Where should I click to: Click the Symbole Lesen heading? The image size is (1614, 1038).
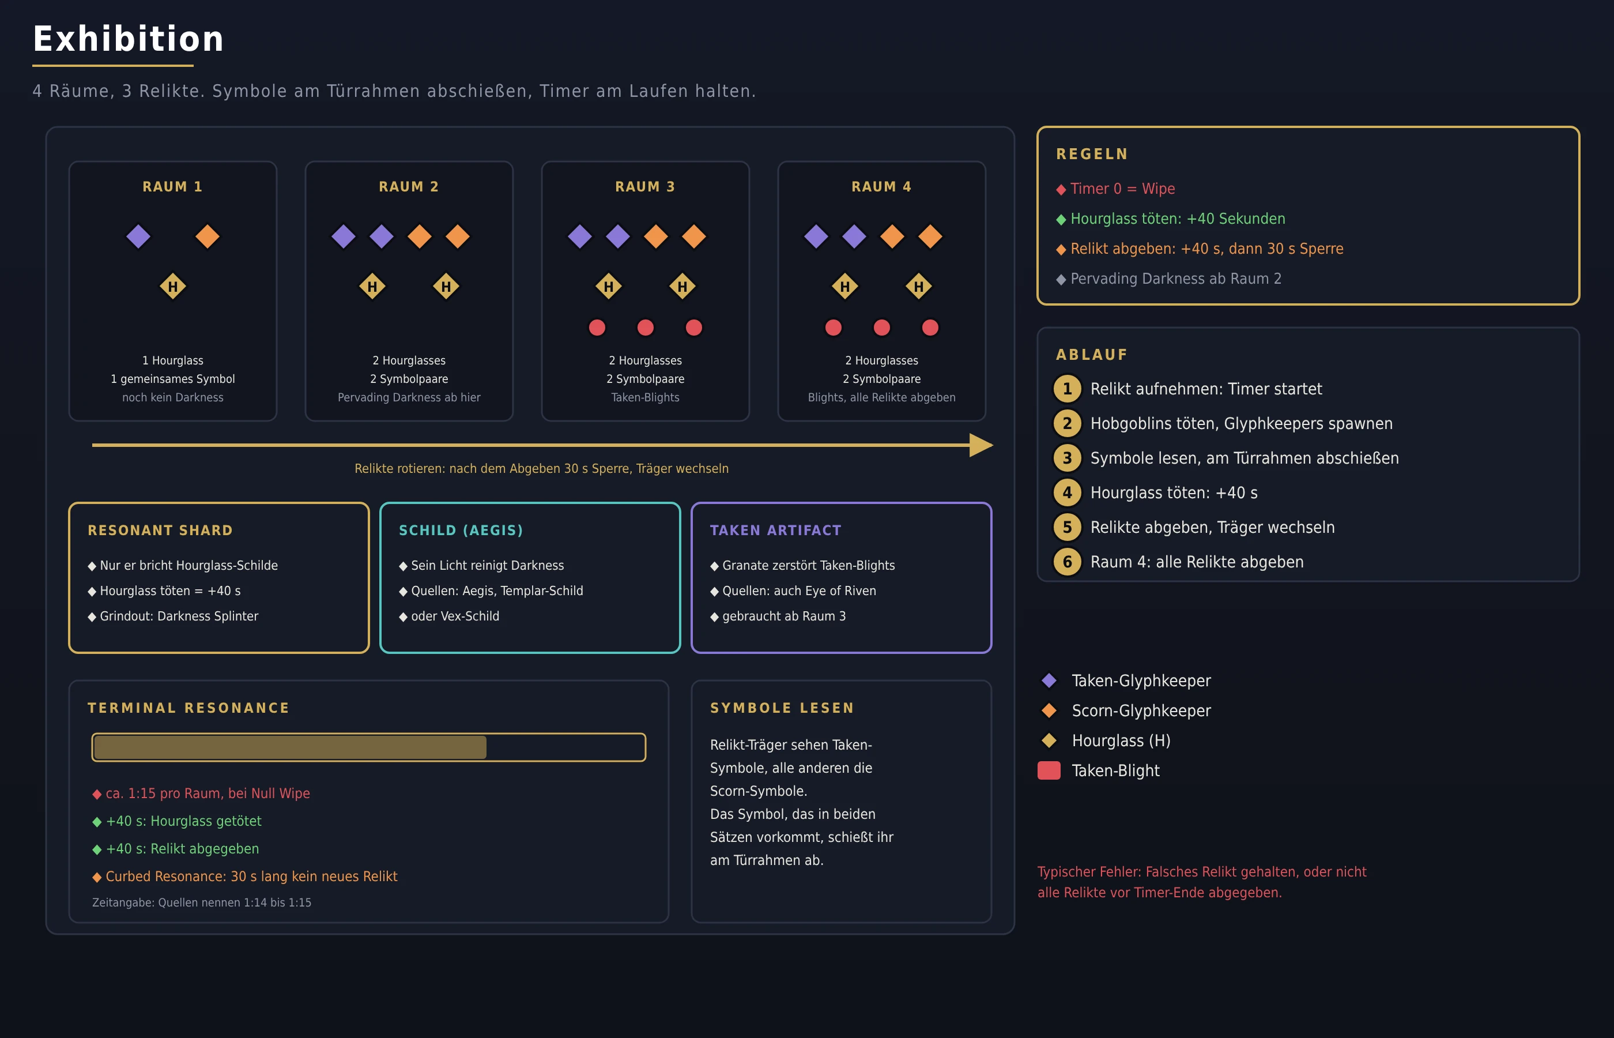[782, 708]
